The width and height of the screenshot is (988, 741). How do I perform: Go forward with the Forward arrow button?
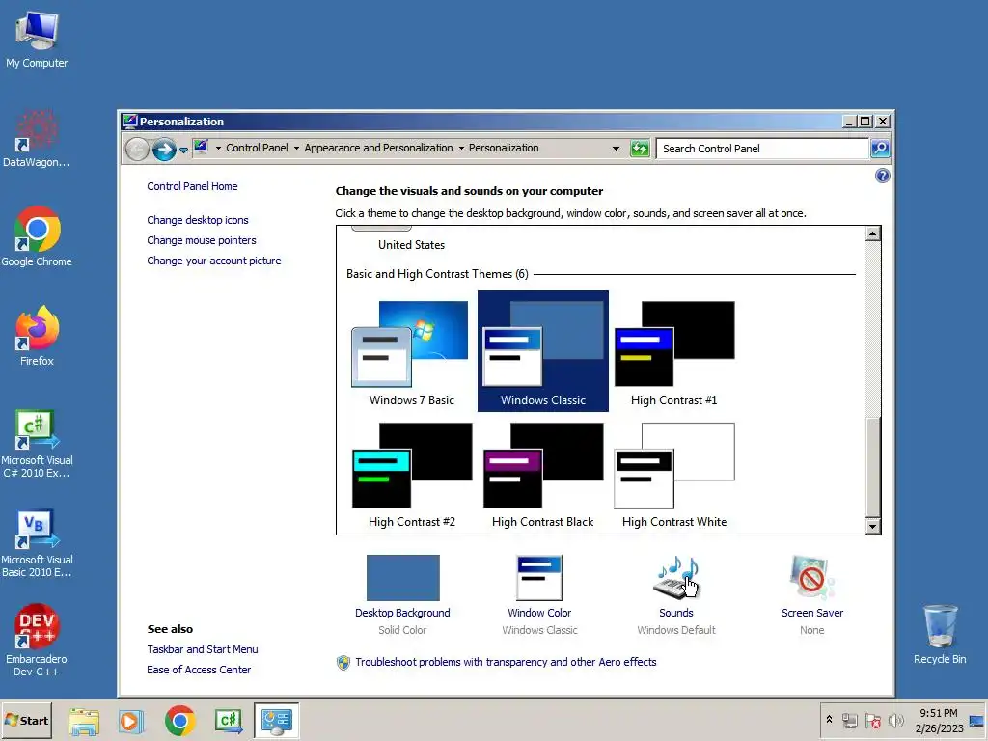click(x=164, y=150)
